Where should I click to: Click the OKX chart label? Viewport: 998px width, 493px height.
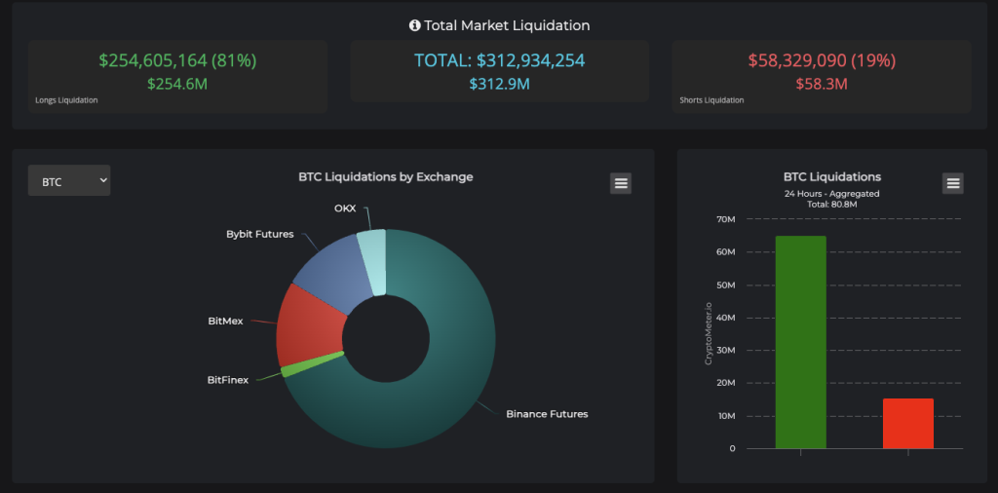345,209
